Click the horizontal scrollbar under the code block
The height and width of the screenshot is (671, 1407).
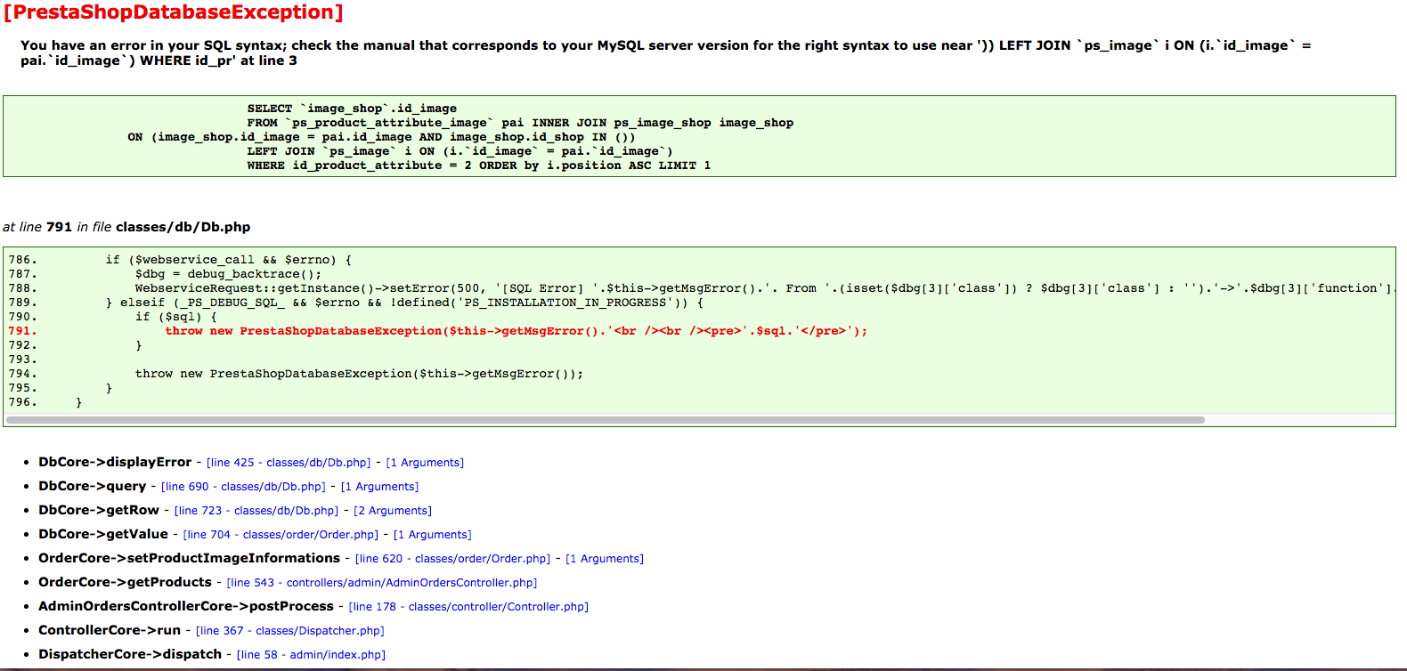(x=606, y=420)
